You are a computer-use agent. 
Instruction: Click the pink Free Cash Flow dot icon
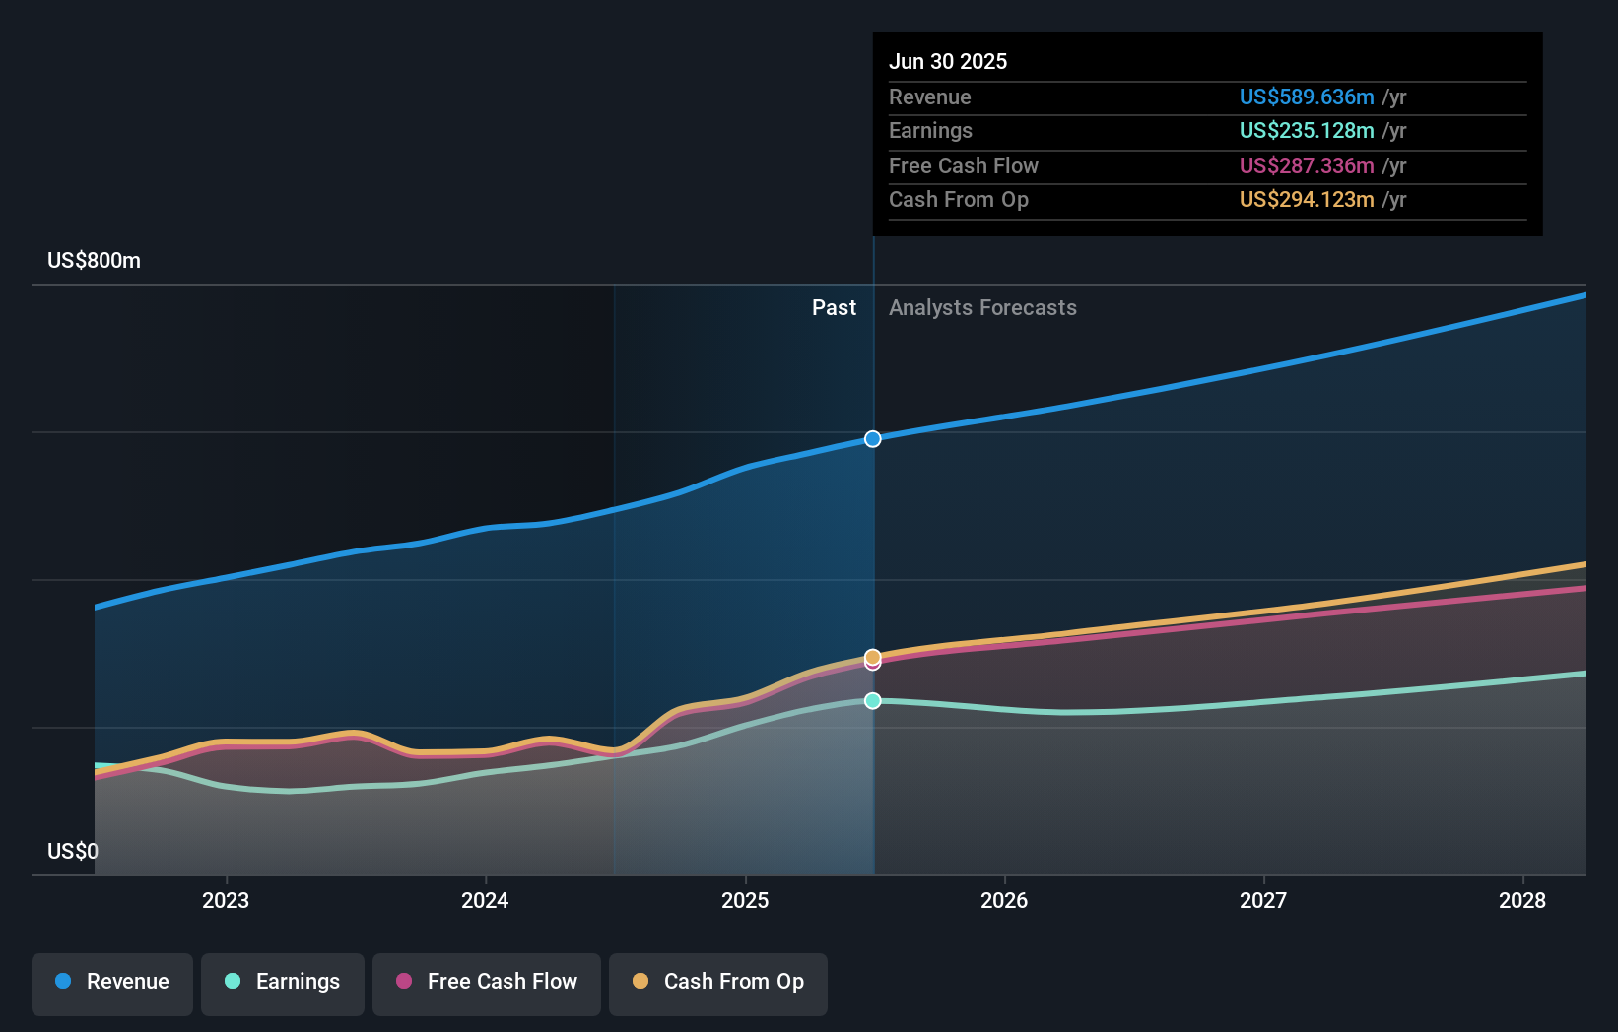pos(404,982)
